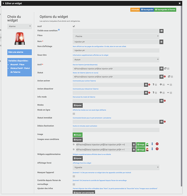Click the refresh icon beside the Actif command field
The image size is (187, 196).
click(165, 69)
